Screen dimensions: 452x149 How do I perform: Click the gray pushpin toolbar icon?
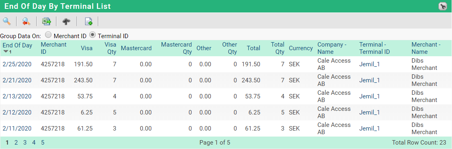[66, 21]
